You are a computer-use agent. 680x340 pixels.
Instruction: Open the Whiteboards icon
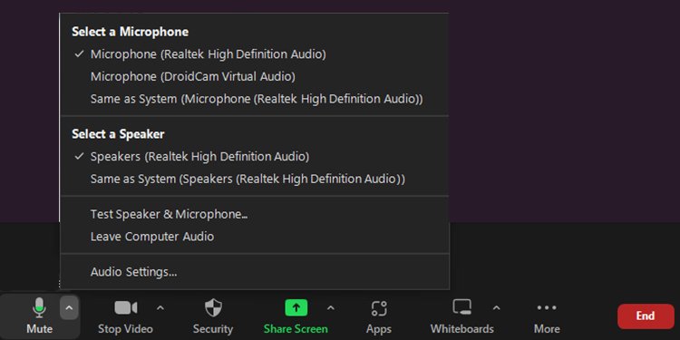click(461, 307)
